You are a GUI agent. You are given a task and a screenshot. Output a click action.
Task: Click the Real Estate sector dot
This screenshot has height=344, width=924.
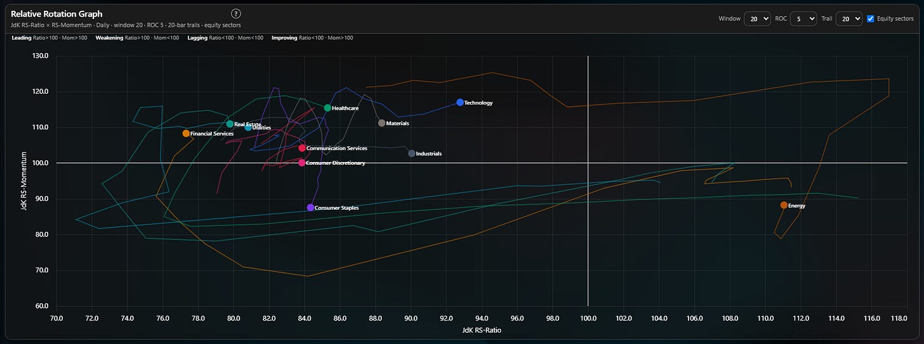(230, 124)
